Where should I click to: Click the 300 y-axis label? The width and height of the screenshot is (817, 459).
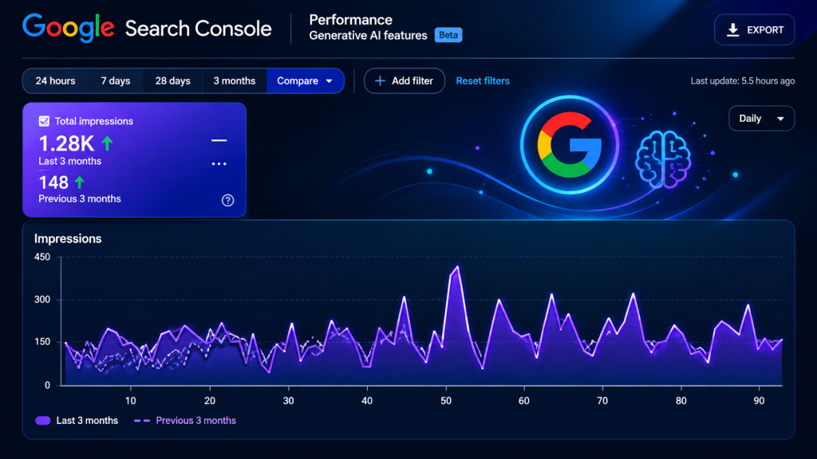42,300
